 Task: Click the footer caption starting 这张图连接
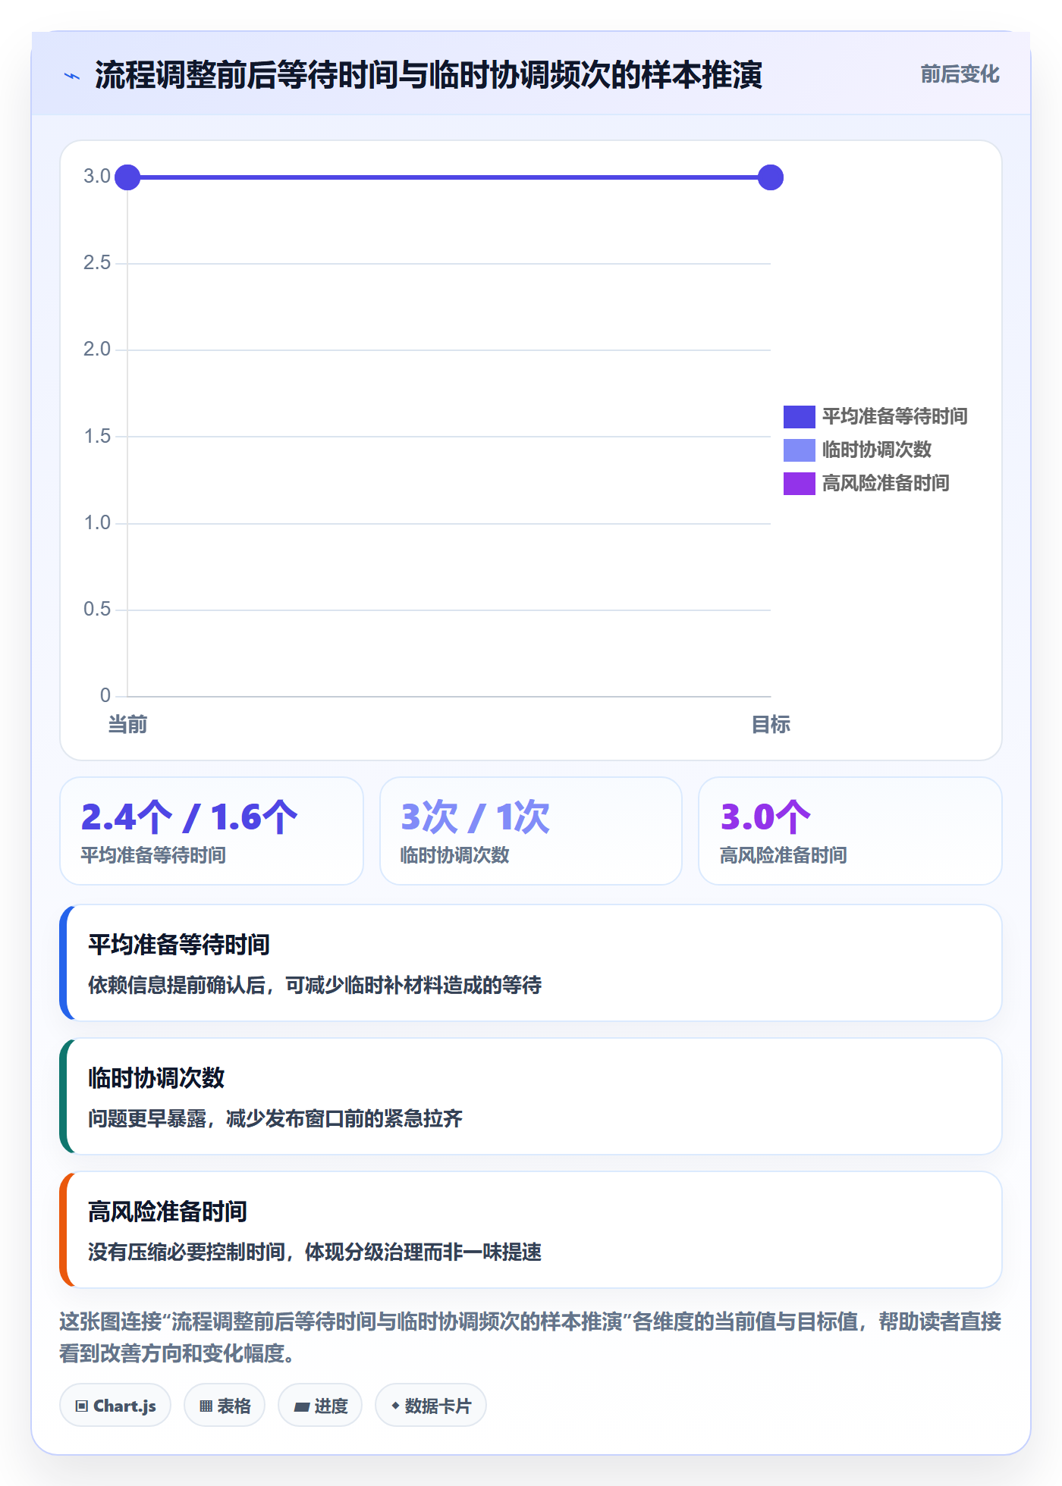click(x=531, y=1337)
